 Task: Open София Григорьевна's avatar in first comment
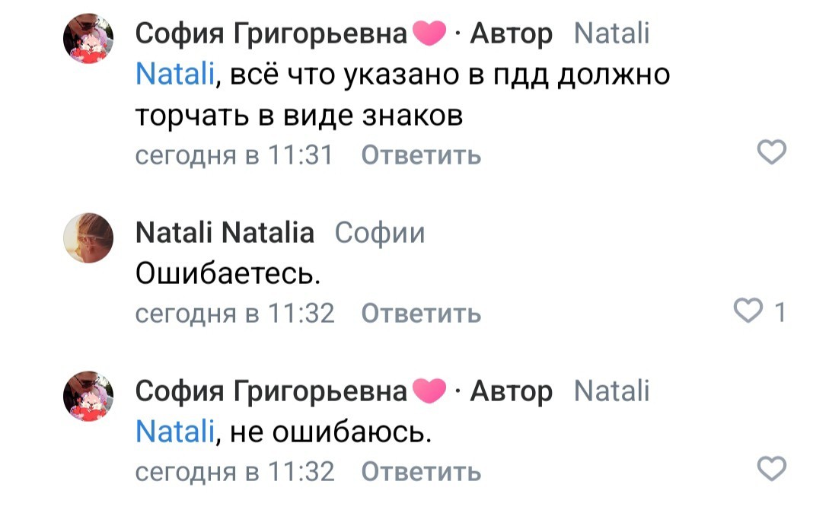click(88, 38)
